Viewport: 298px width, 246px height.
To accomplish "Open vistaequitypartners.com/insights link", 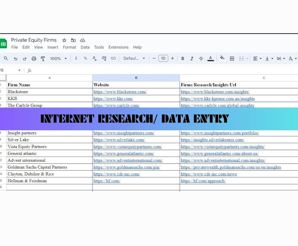I will click(223, 147).
